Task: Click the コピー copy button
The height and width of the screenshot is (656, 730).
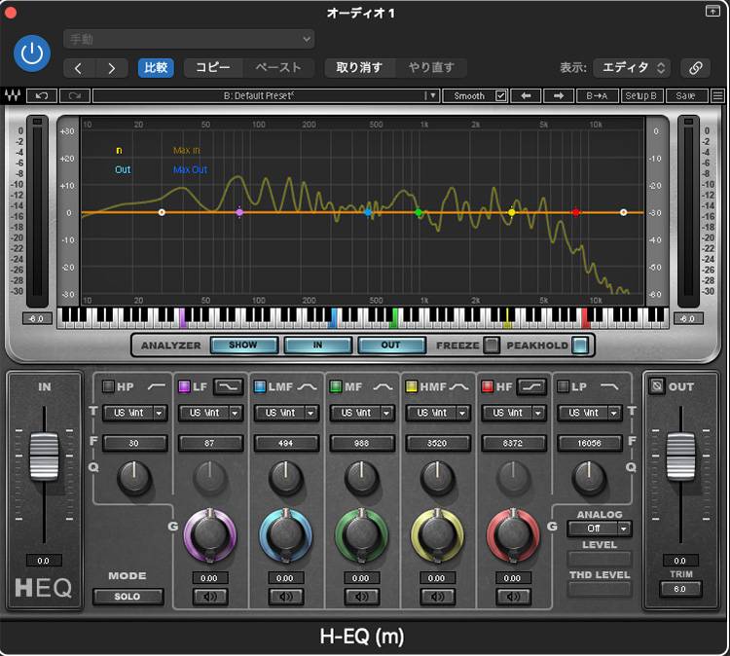Action: (x=213, y=68)
